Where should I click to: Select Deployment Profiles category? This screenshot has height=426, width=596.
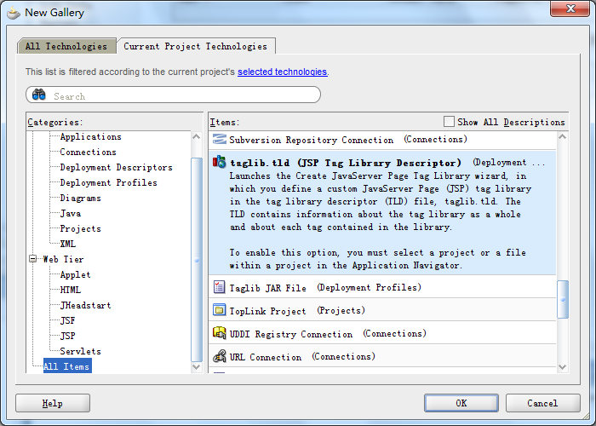(109, 182)
